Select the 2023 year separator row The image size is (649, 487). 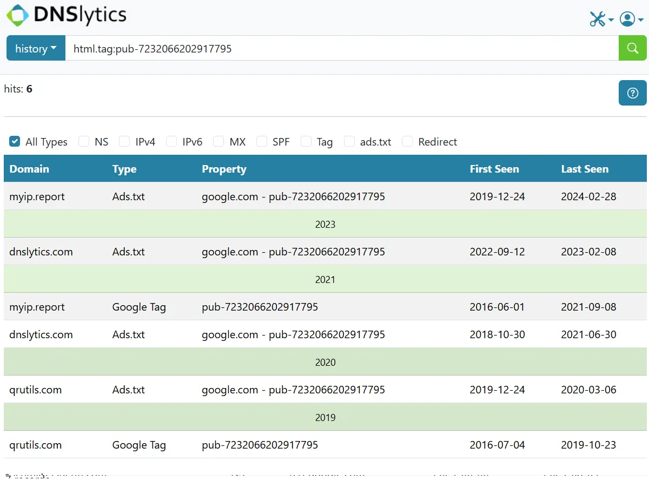pyautogui.click(x=325, y=224)
